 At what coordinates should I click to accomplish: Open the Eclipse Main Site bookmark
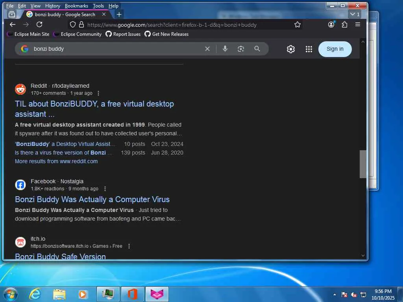point(28,34)
